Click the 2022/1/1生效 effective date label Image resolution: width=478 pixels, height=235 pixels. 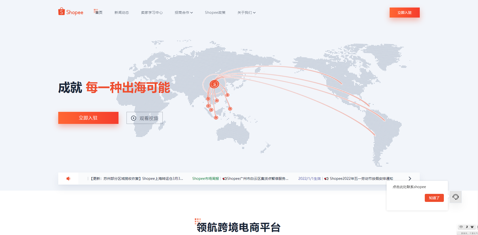[310, 179]
